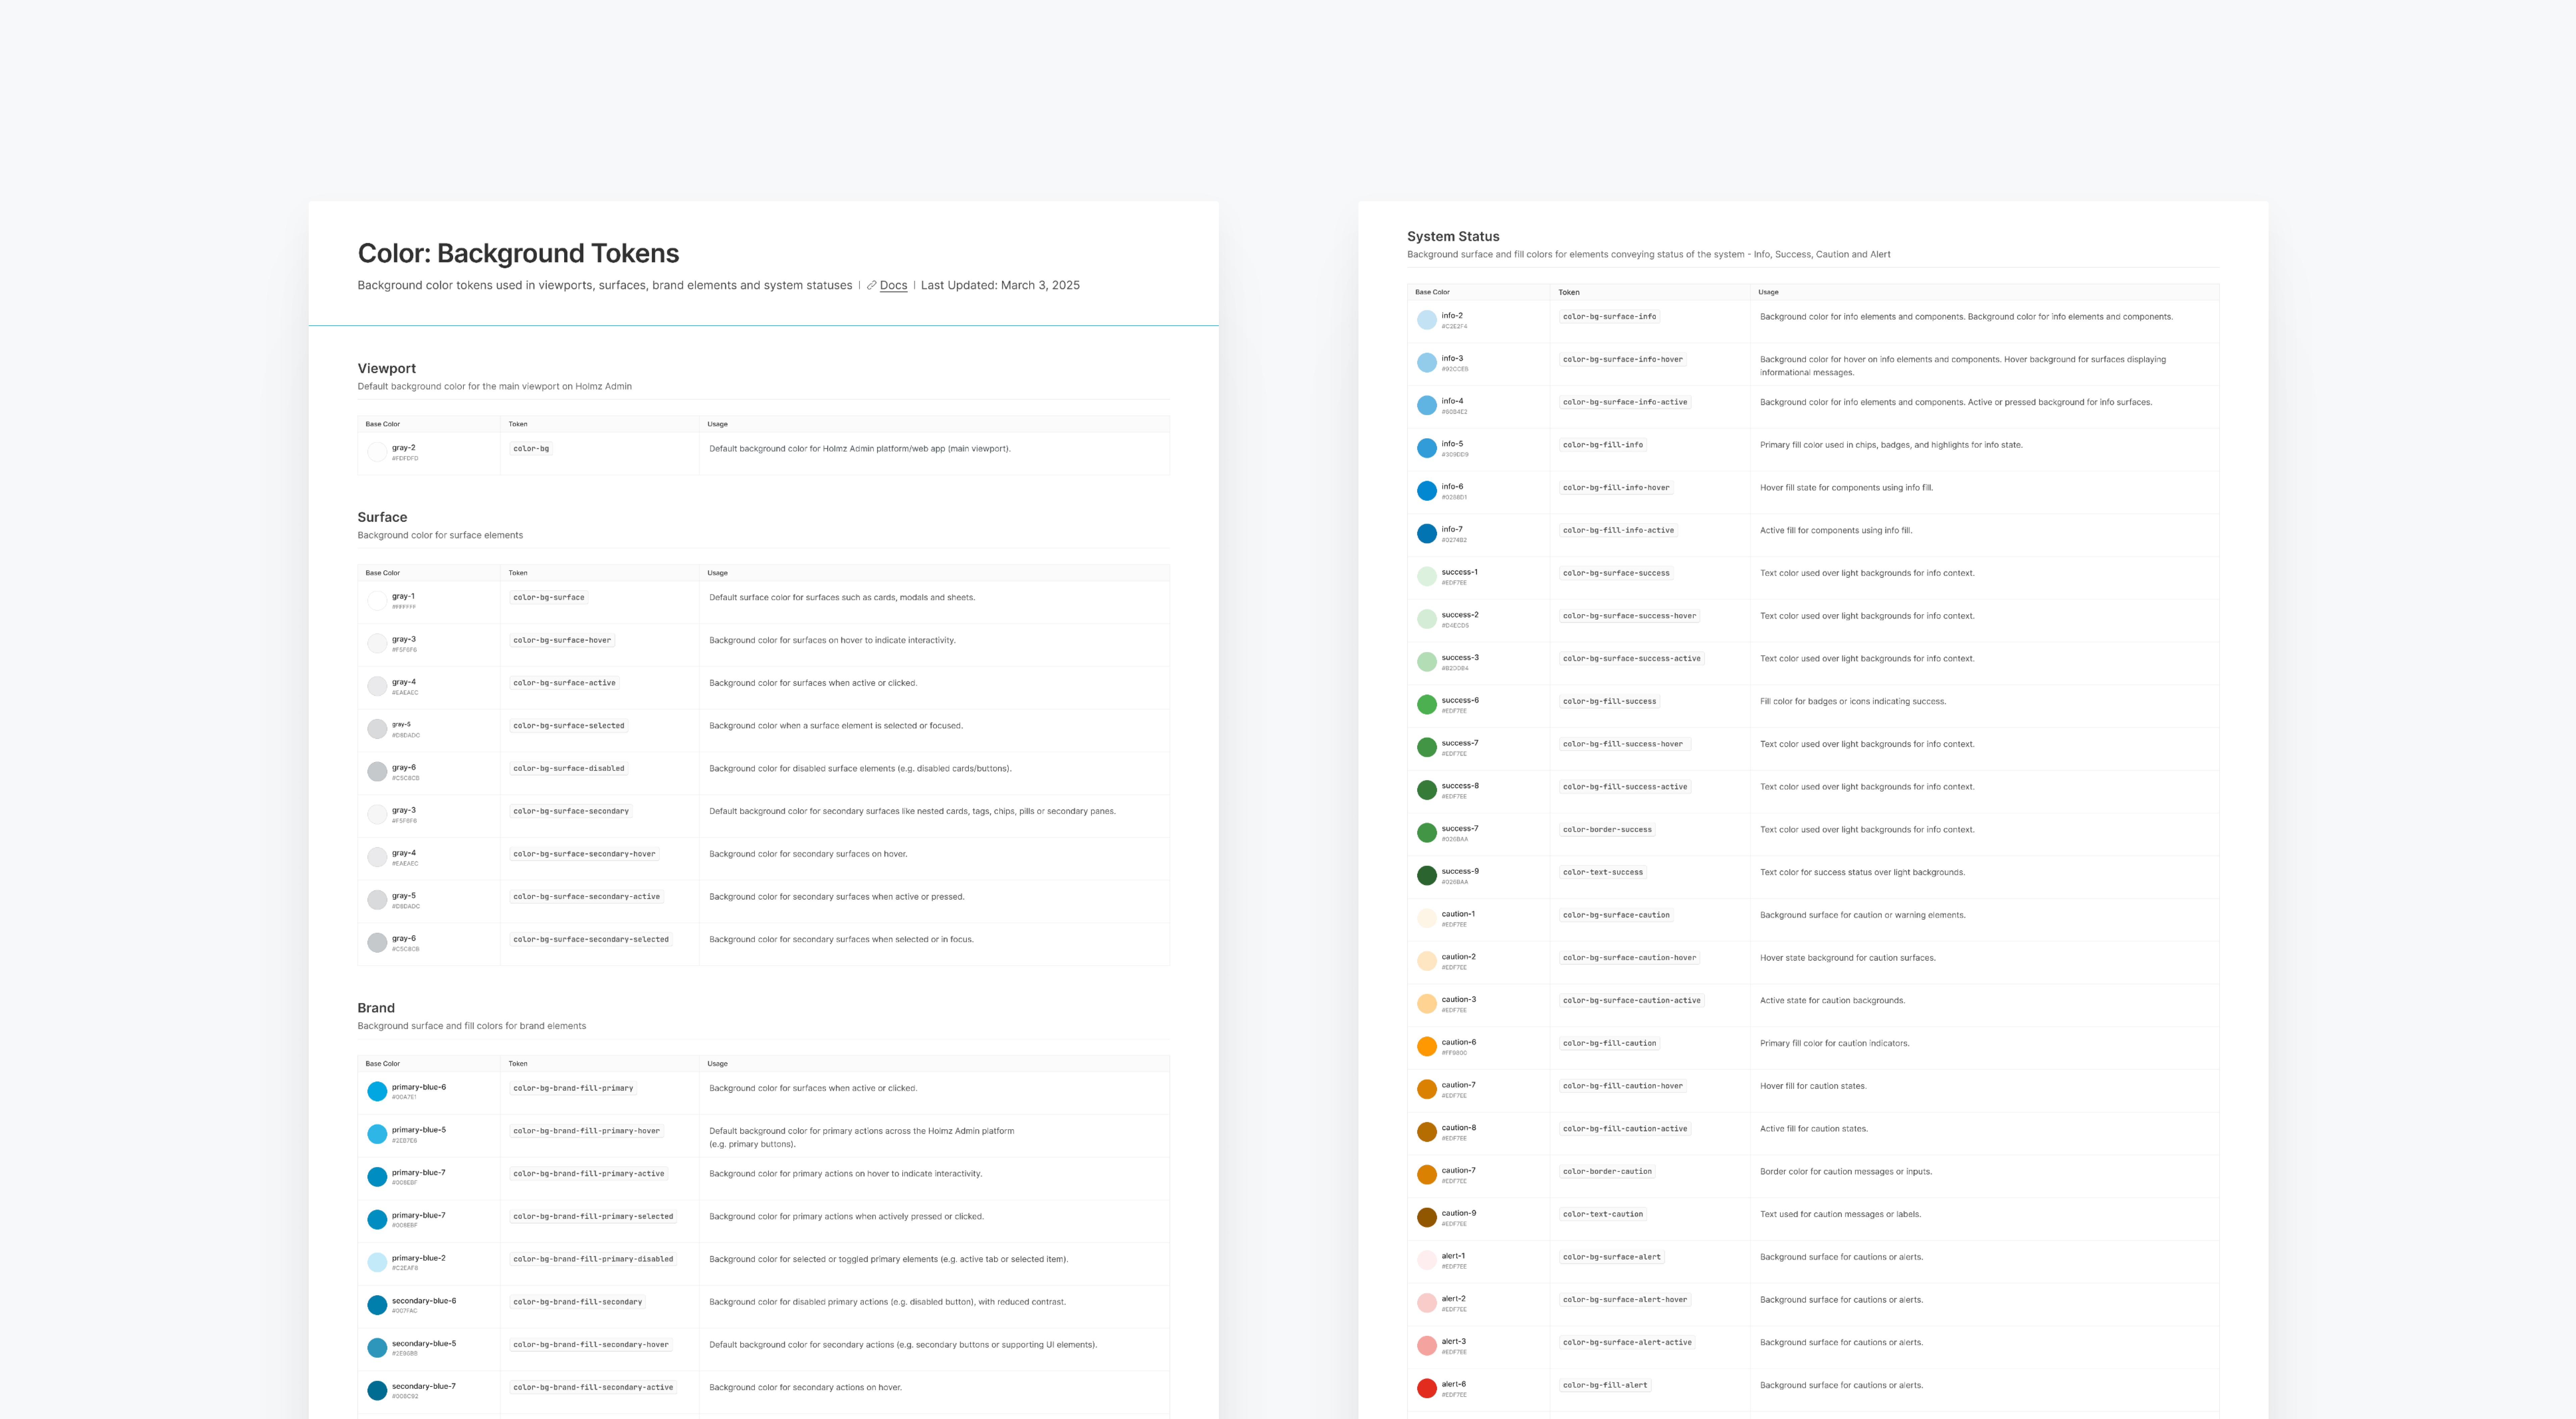Click the color-text-caution token chip
This screenshot has width=2576, height=1419.
click(x=1603, y=1214)
